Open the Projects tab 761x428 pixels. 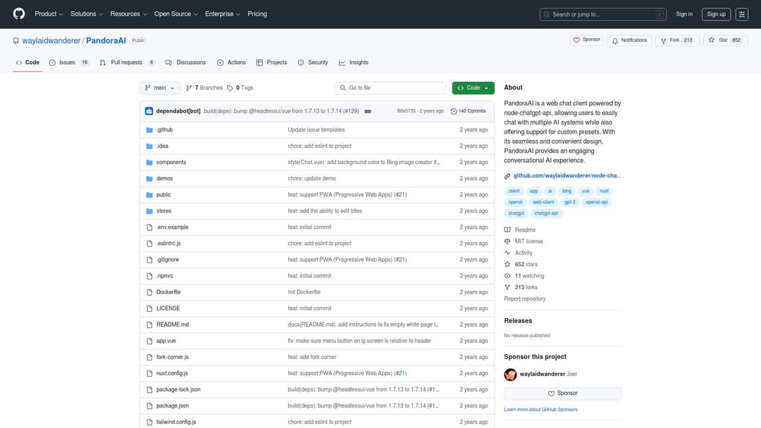[x=271, y=63]
